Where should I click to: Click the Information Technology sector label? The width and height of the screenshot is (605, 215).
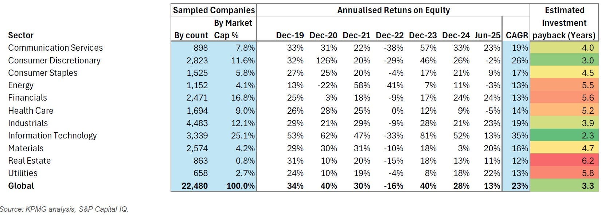[x=52, y=136]
